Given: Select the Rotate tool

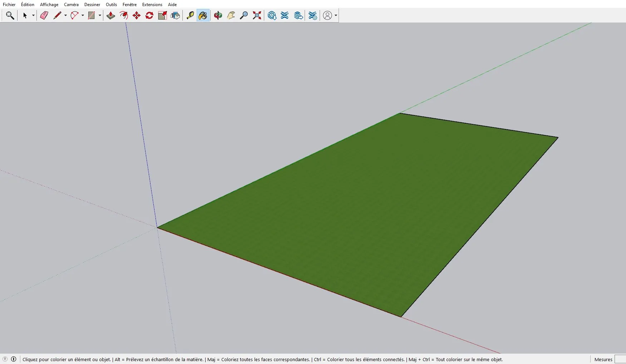Looking at the screenshot, I should point(149,15).
